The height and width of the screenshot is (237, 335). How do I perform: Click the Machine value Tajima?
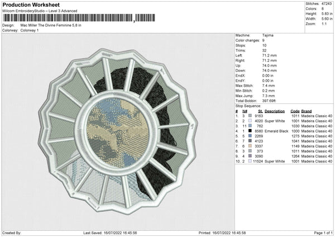click(268, 36)
